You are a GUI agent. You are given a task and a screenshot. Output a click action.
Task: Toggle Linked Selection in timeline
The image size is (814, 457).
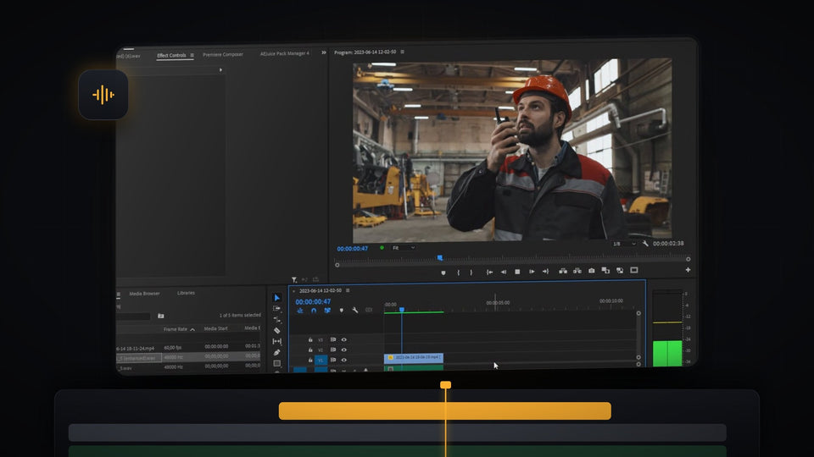327,311
